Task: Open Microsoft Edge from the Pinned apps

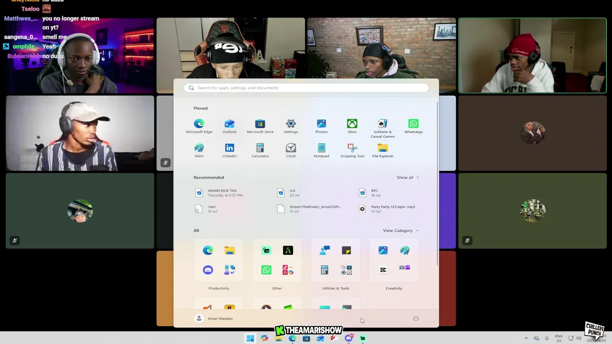Action: click(199, 127)
